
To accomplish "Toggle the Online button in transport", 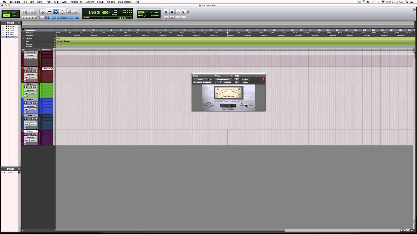I will coord(166,12).
